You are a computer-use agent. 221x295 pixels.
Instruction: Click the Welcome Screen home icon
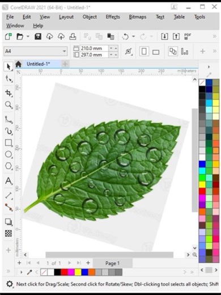[x=18, y=64]
